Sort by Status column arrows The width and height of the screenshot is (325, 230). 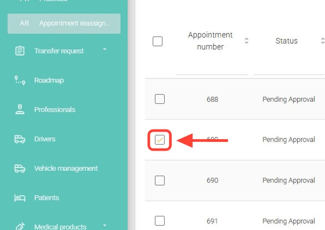[322, 41]
